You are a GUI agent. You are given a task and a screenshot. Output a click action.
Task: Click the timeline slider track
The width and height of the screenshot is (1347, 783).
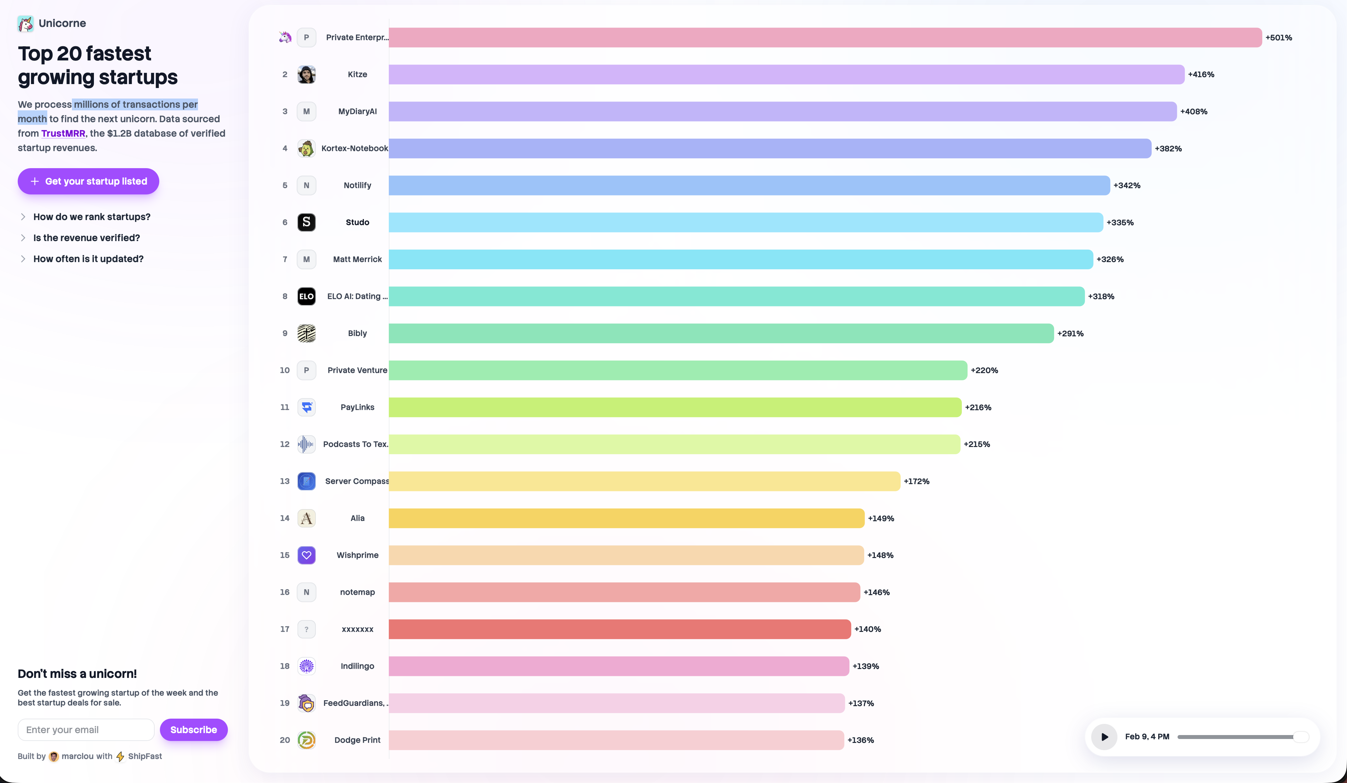pyautogui.click(x=1235, y=737)
